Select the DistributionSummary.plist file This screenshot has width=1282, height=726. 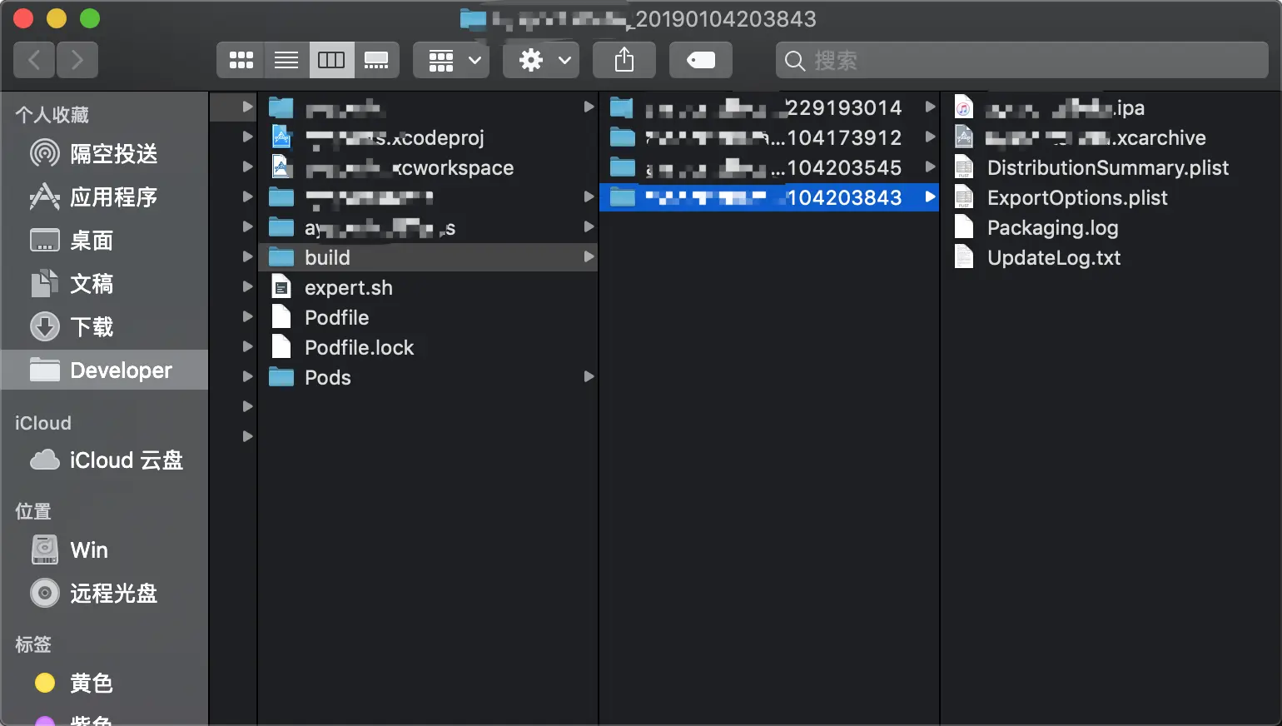(x=1111, y=167)
